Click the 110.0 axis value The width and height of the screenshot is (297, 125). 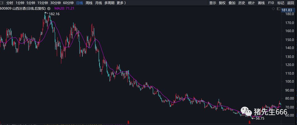[290, 73]
